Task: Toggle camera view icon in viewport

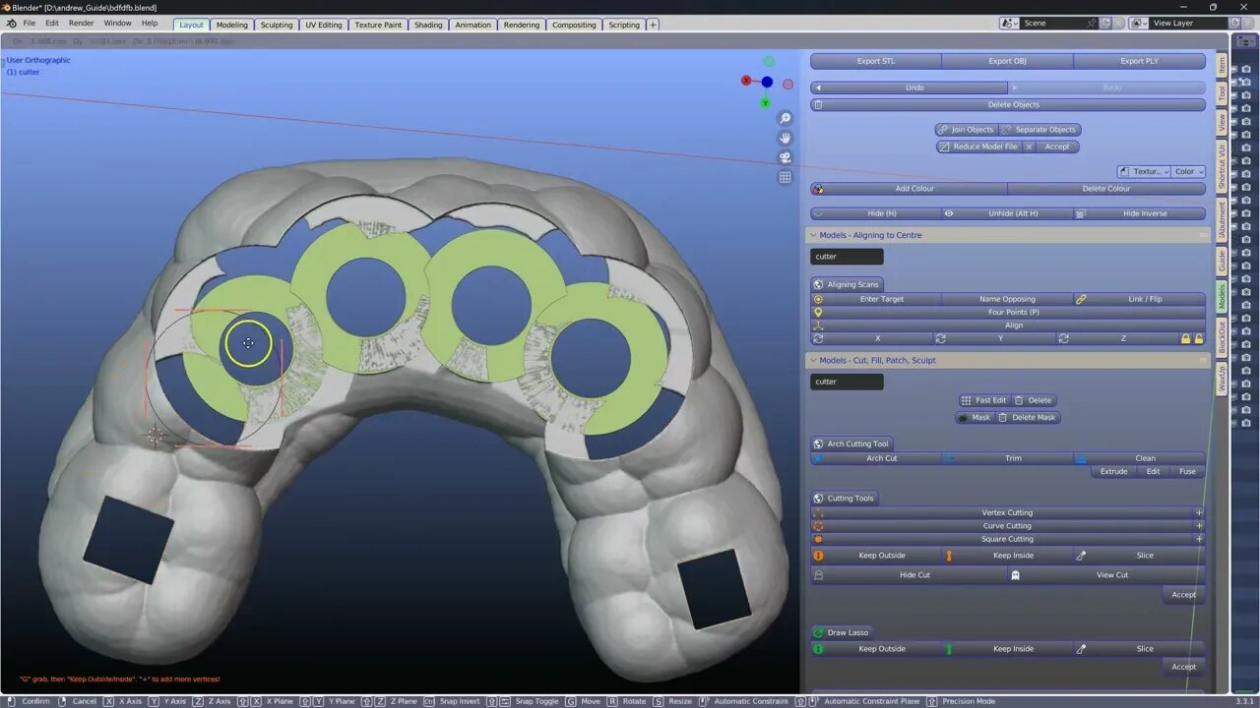Action: (x=785, y=158)
